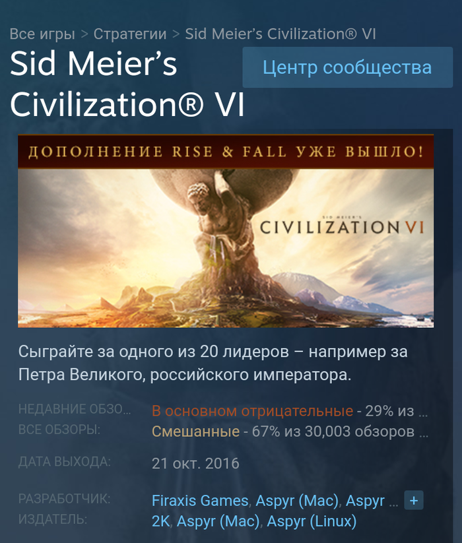Open 2K publisher page
This screenshot has width=462, height=543.
(160, 521)
